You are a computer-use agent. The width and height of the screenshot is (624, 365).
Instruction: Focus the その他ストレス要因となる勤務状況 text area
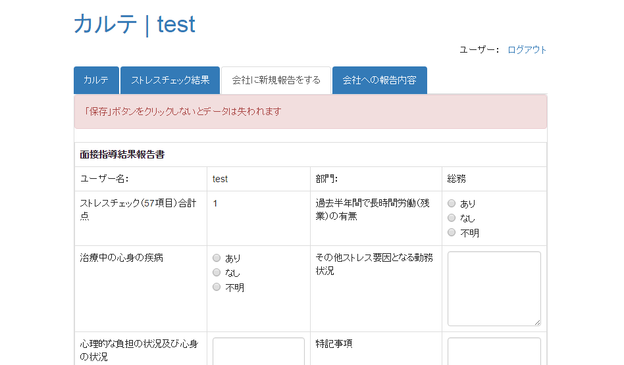pyautogui.click(x=494, y=289)
